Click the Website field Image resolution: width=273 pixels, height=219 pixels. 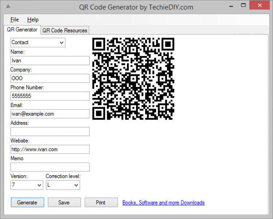(x=50, y=149)
